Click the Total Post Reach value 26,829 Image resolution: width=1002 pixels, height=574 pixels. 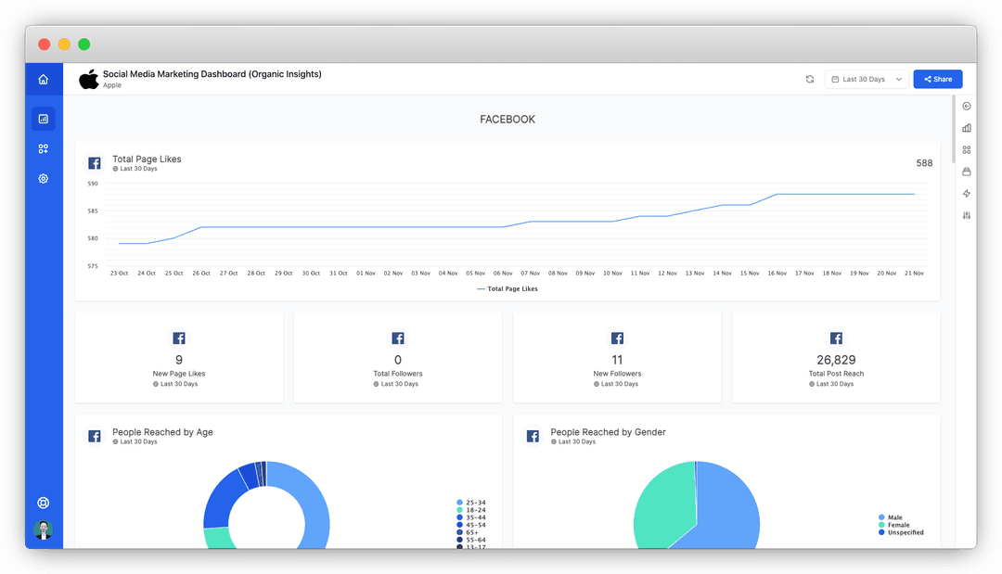[x=836, y=360]
